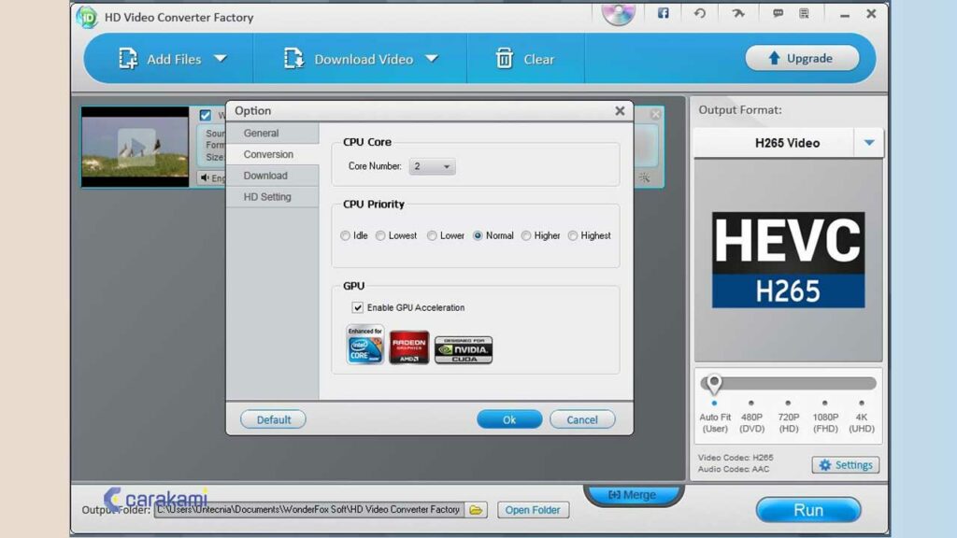Click the video thumbnail in the file list
This screenshot has width=957, height=538.
click(x=134, y=147)
